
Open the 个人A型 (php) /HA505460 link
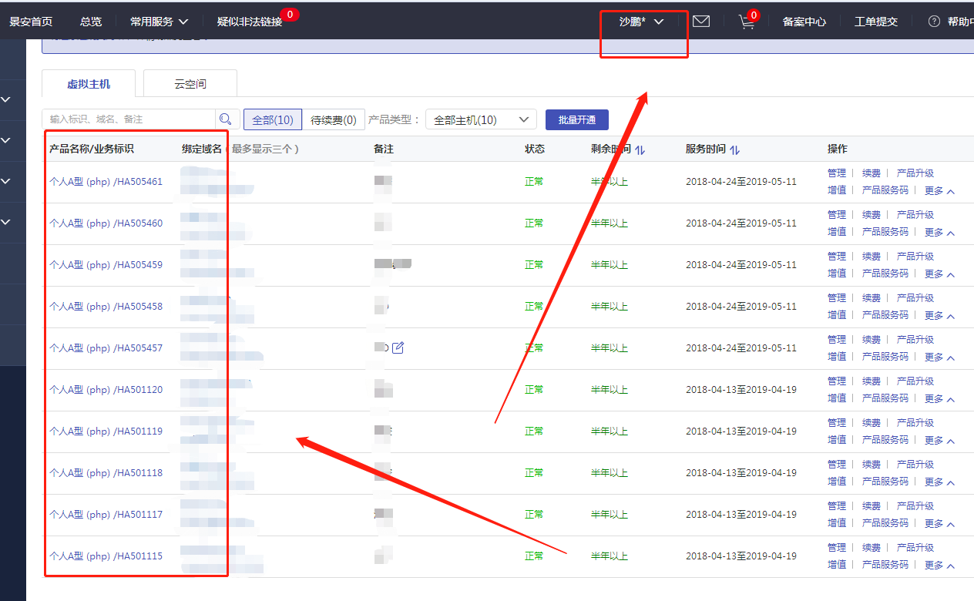[106, 223]
